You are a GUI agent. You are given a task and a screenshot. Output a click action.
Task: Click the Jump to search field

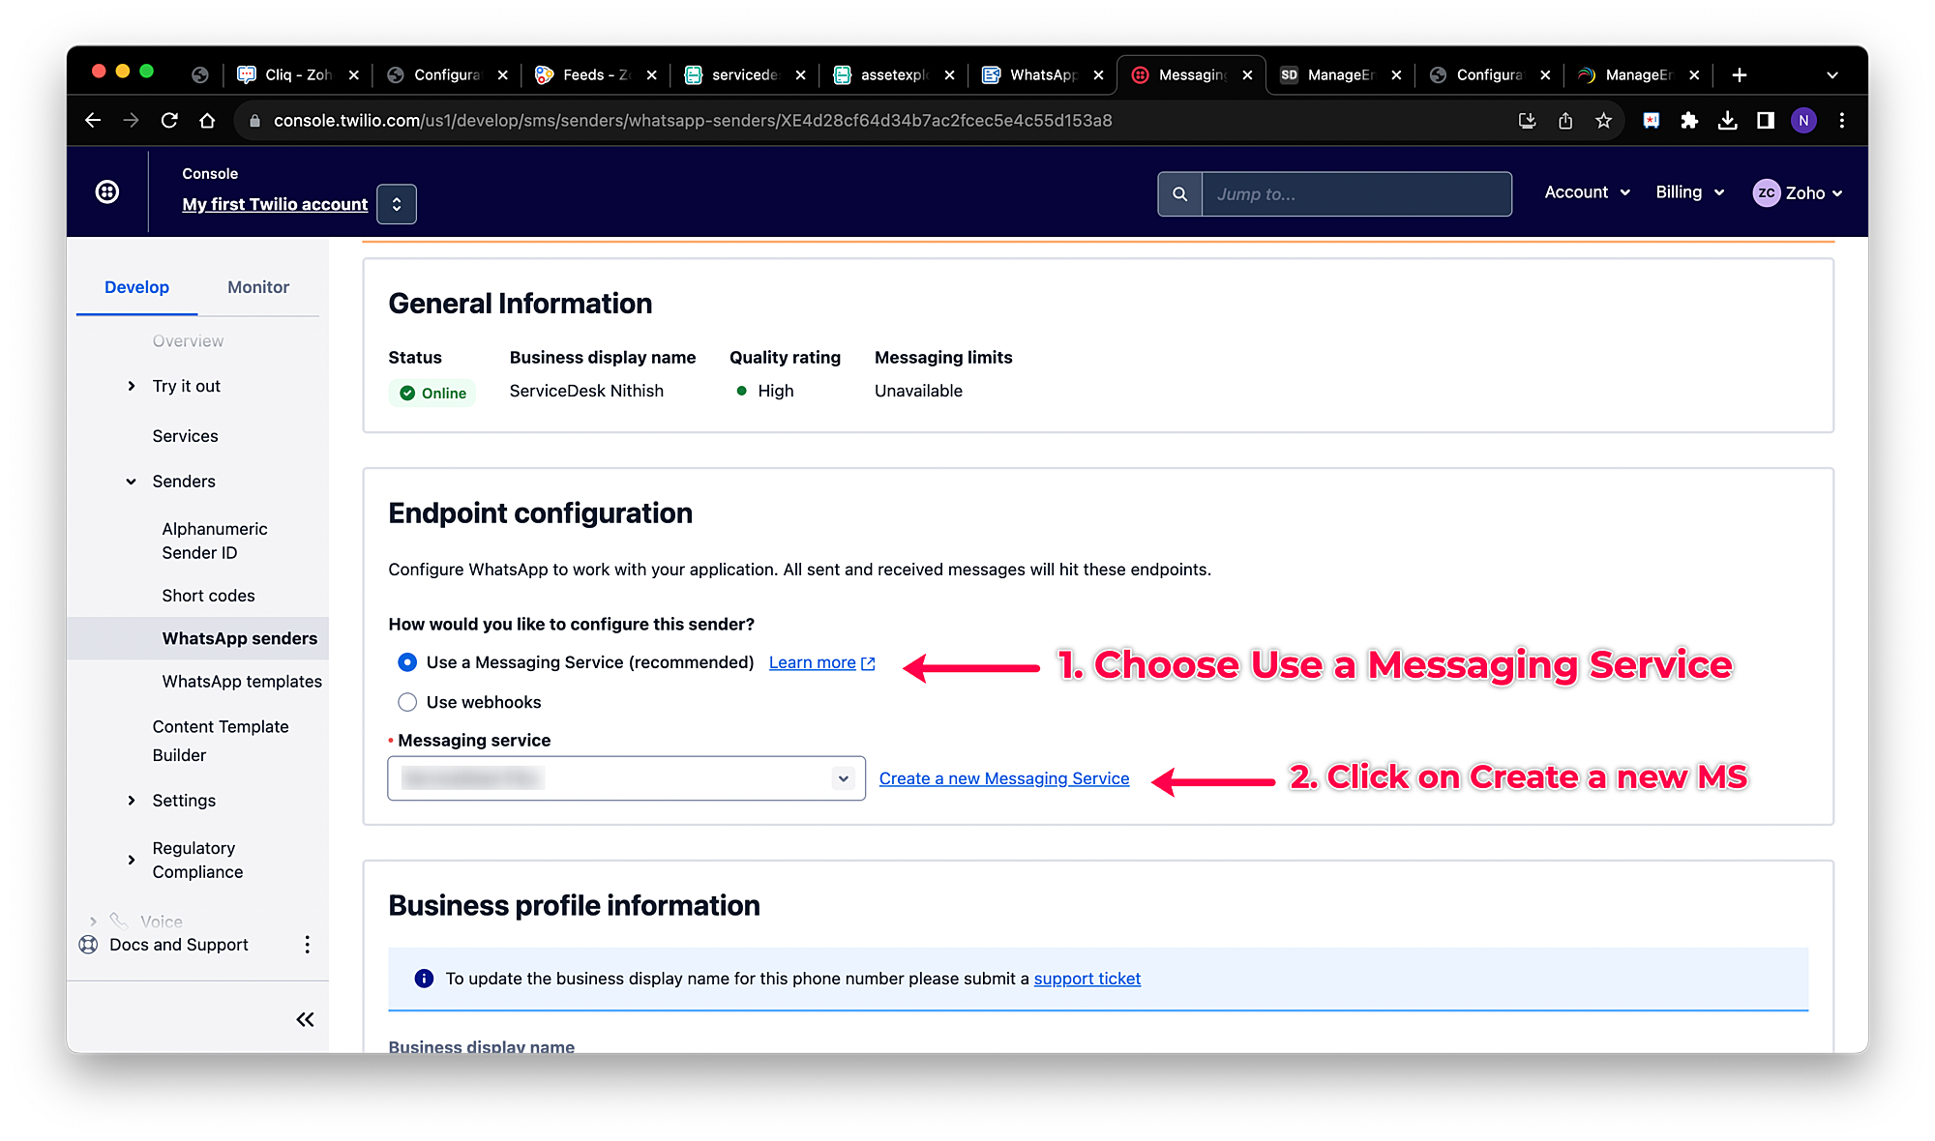[1354, 194]
